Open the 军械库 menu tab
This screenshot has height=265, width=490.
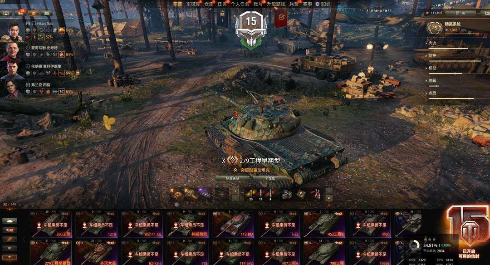click(x=193, y=4)
